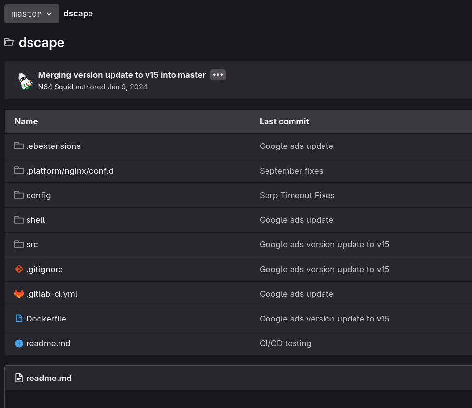Click the dscape breadcrumb link

78,14
